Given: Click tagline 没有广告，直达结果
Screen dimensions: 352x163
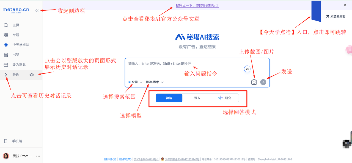Looking at the screenshot, I should click(197, 47).
